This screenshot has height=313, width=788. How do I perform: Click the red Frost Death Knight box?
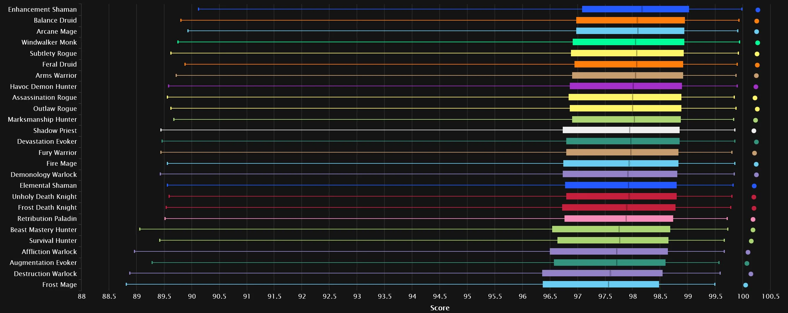[x=619, y=208]
